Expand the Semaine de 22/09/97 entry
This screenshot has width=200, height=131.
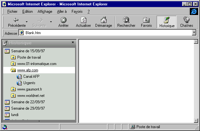tap(28, 102)
